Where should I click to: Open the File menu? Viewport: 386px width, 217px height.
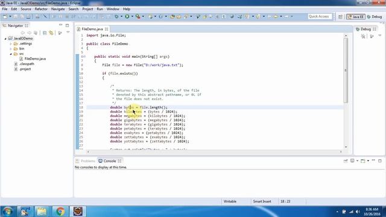pos(5,9)
